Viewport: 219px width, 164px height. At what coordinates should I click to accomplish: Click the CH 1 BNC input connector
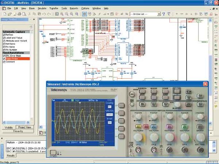138,150
